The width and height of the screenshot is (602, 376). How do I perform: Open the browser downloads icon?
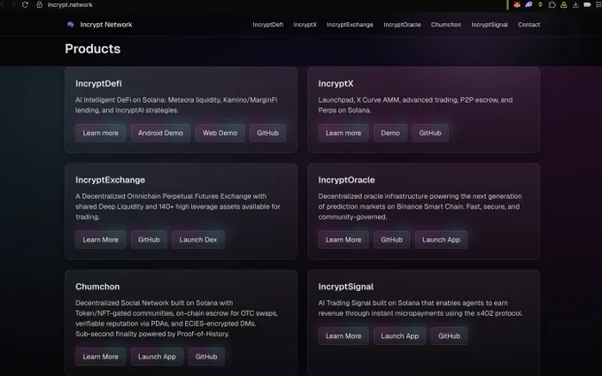575,4
